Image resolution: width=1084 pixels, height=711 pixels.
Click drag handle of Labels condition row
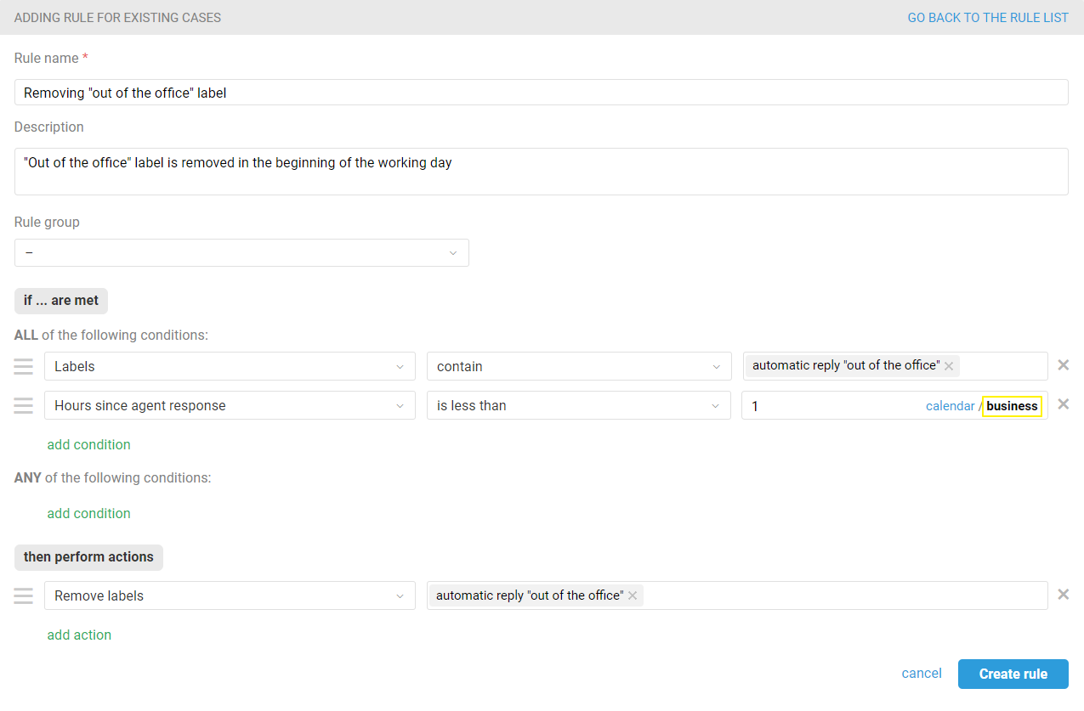click(x=23, y=366)
